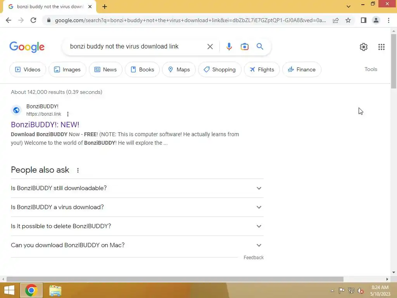397x298 pixels.
Task: Open the Windows Start button
Action: pos(9,290)
